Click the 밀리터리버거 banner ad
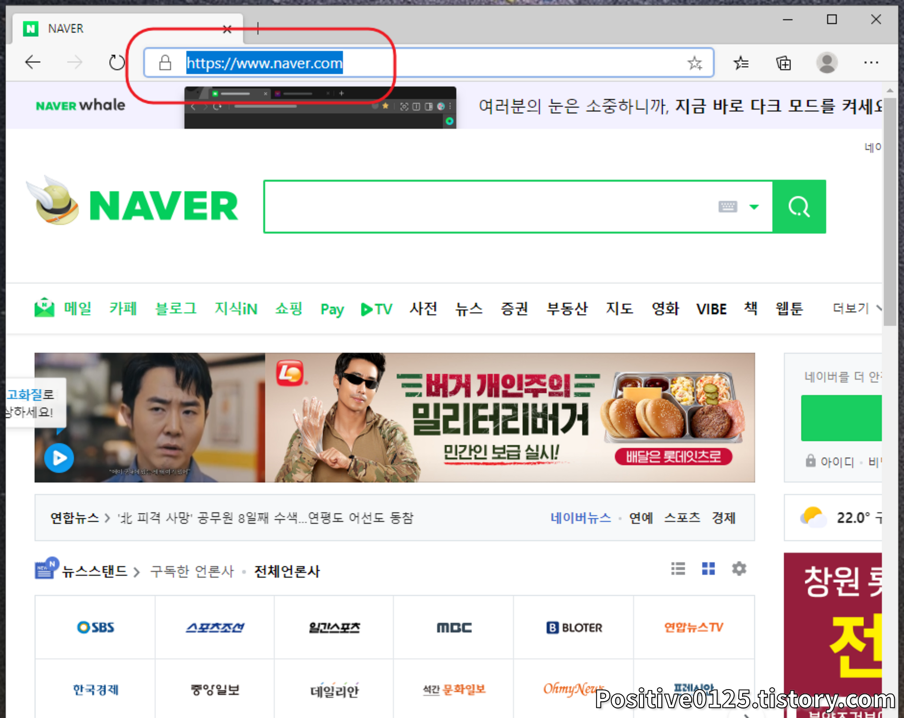This screenshot has height=718, width=904. pyautogui.click(x=510, y=418)
